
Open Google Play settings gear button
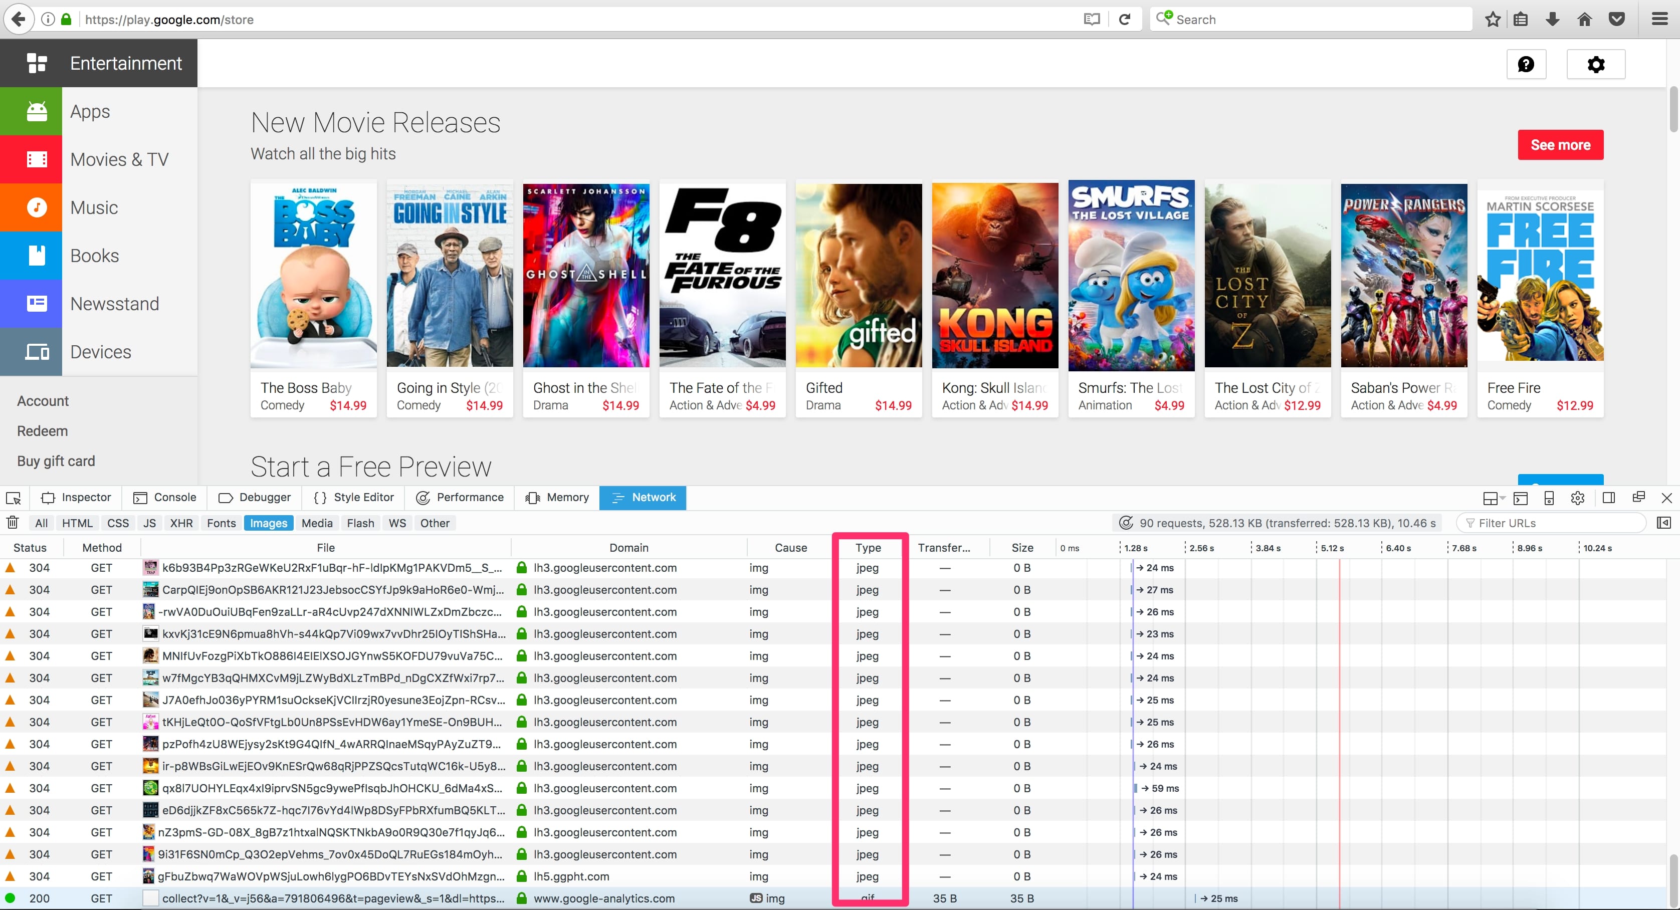tap(1596, 64)
